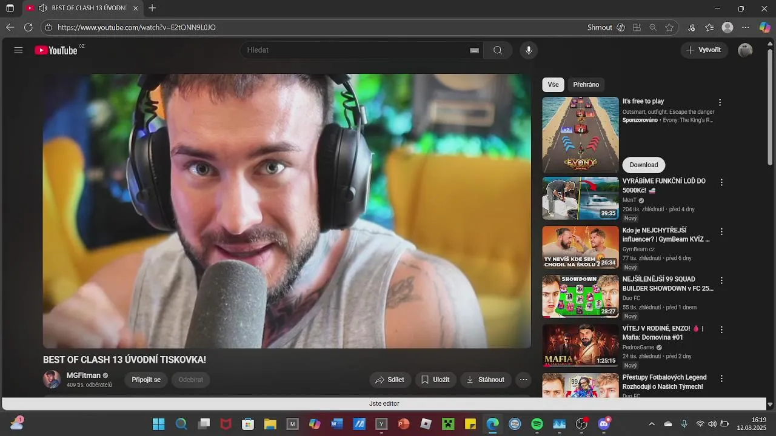
Task: Start voice search with microphone icon
Action: 529,50
